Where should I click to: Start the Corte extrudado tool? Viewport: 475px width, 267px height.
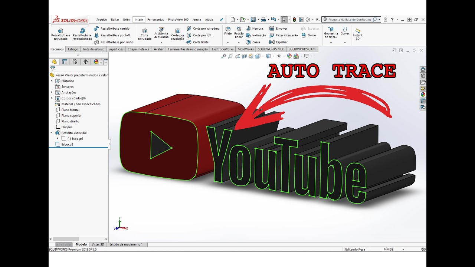[145, 34]
